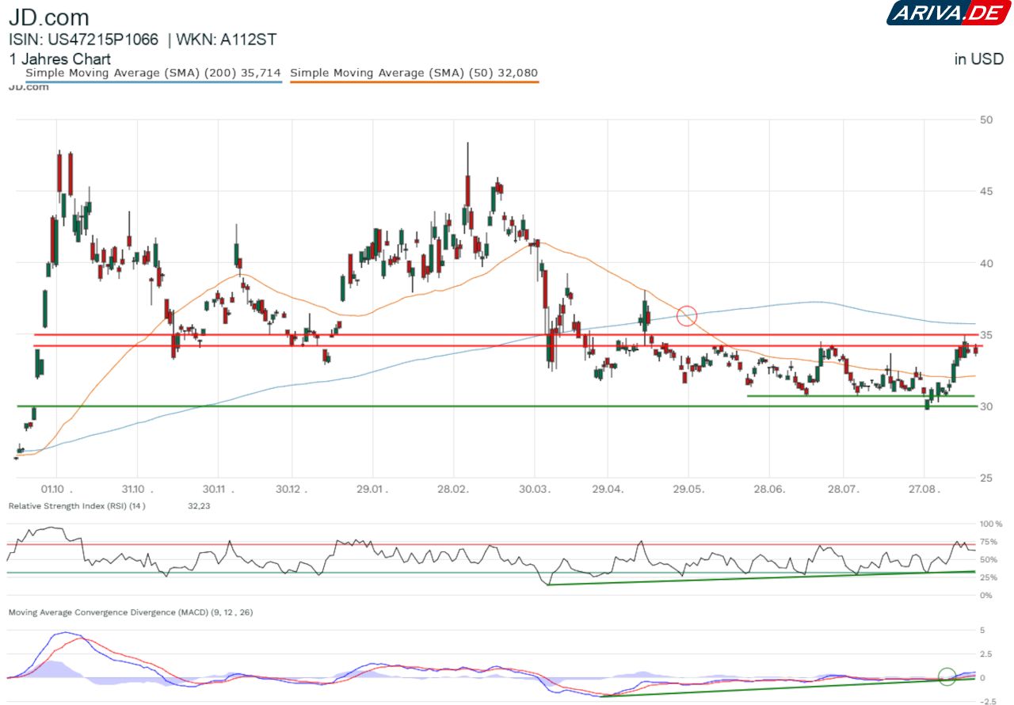Select the 29.04. date label

608,489
